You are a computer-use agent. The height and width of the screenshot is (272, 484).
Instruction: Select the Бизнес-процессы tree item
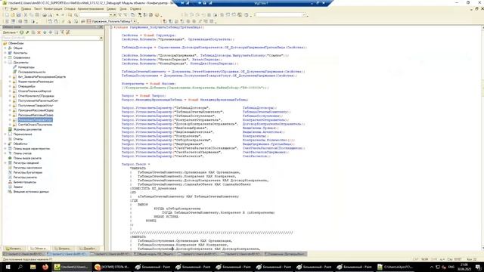25,182
